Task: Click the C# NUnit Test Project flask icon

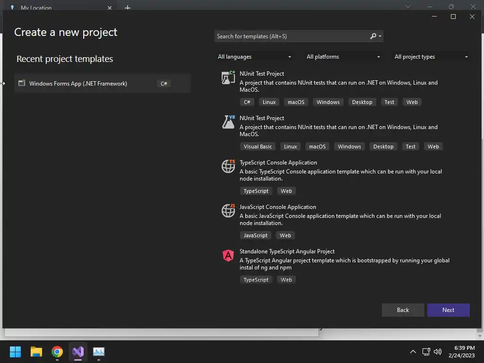Action: [228, 78]
